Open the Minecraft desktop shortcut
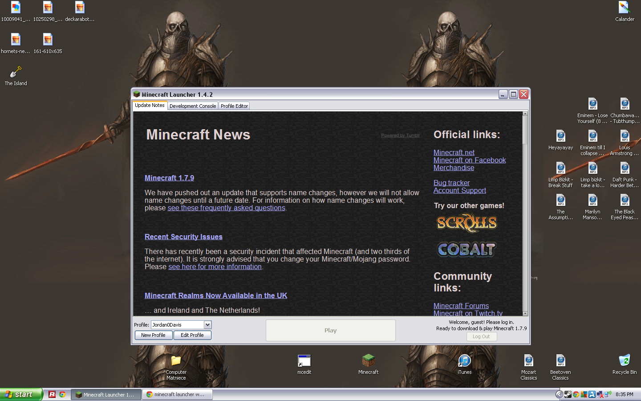The image size is (641, 401). pos(369,364)
